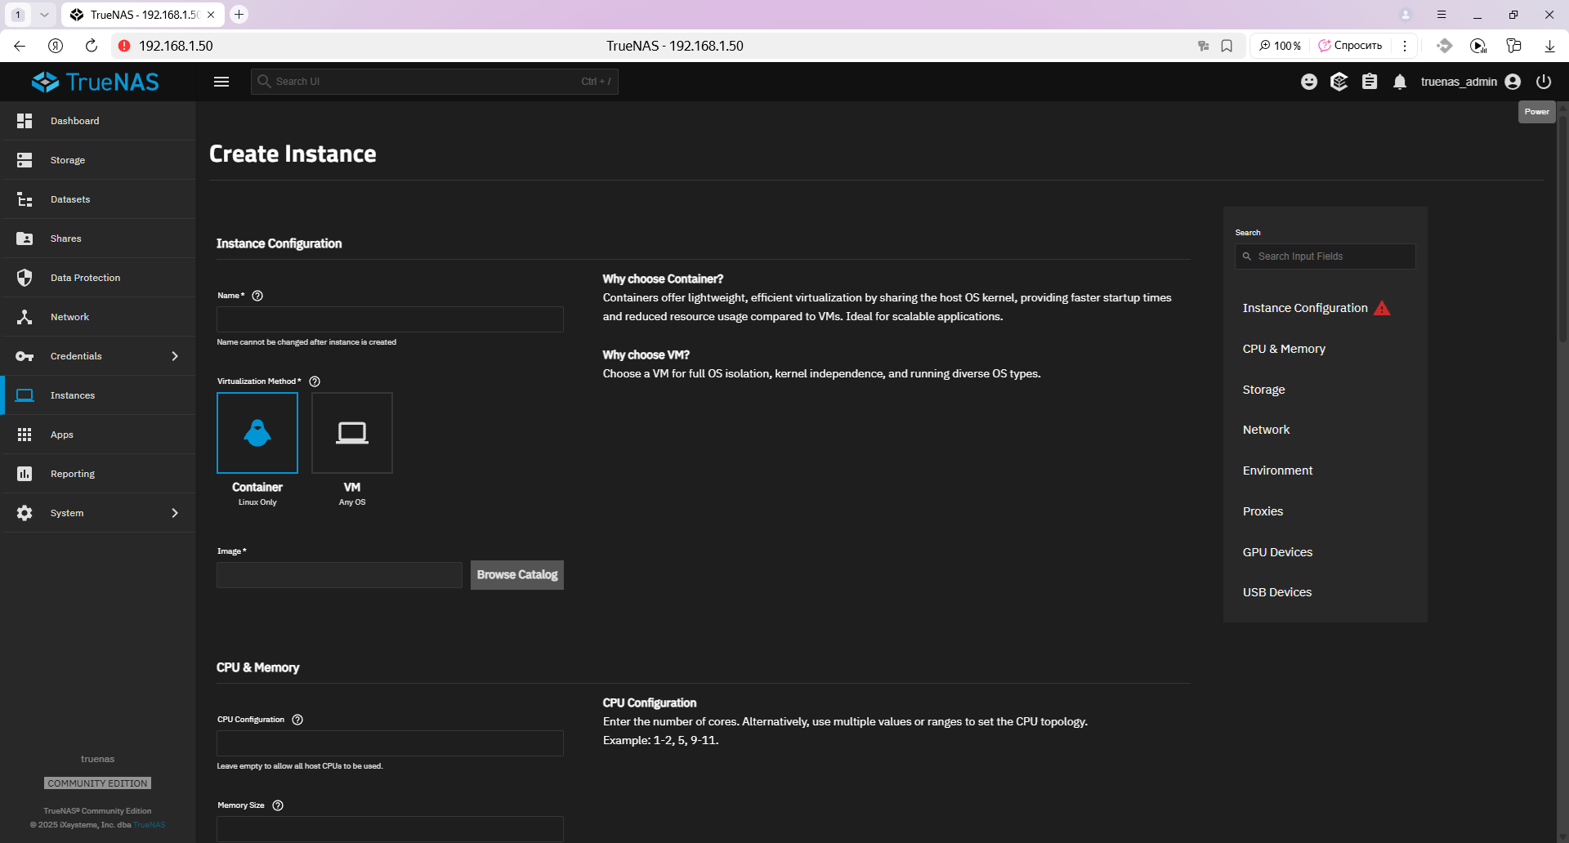Open the alerts bell icon
Screen dimensions: 1569x843
1400,82
